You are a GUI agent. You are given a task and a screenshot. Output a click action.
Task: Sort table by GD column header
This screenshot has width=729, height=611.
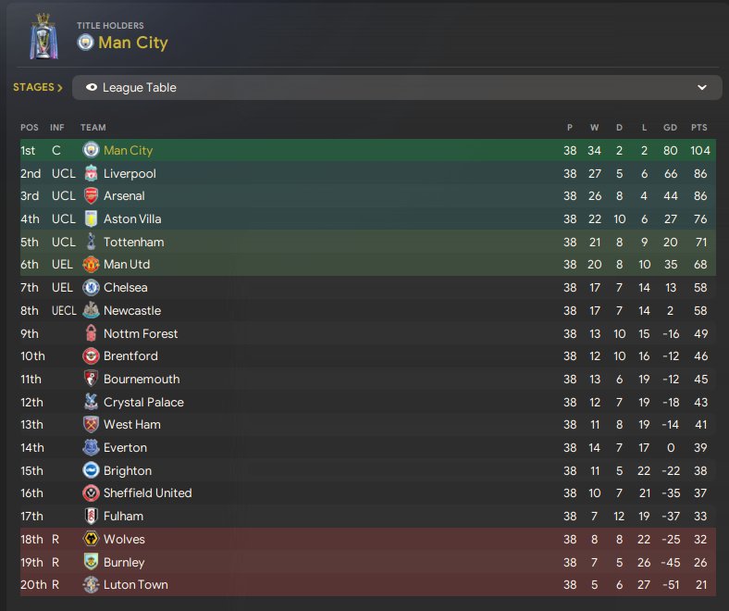tap(670, 128)
